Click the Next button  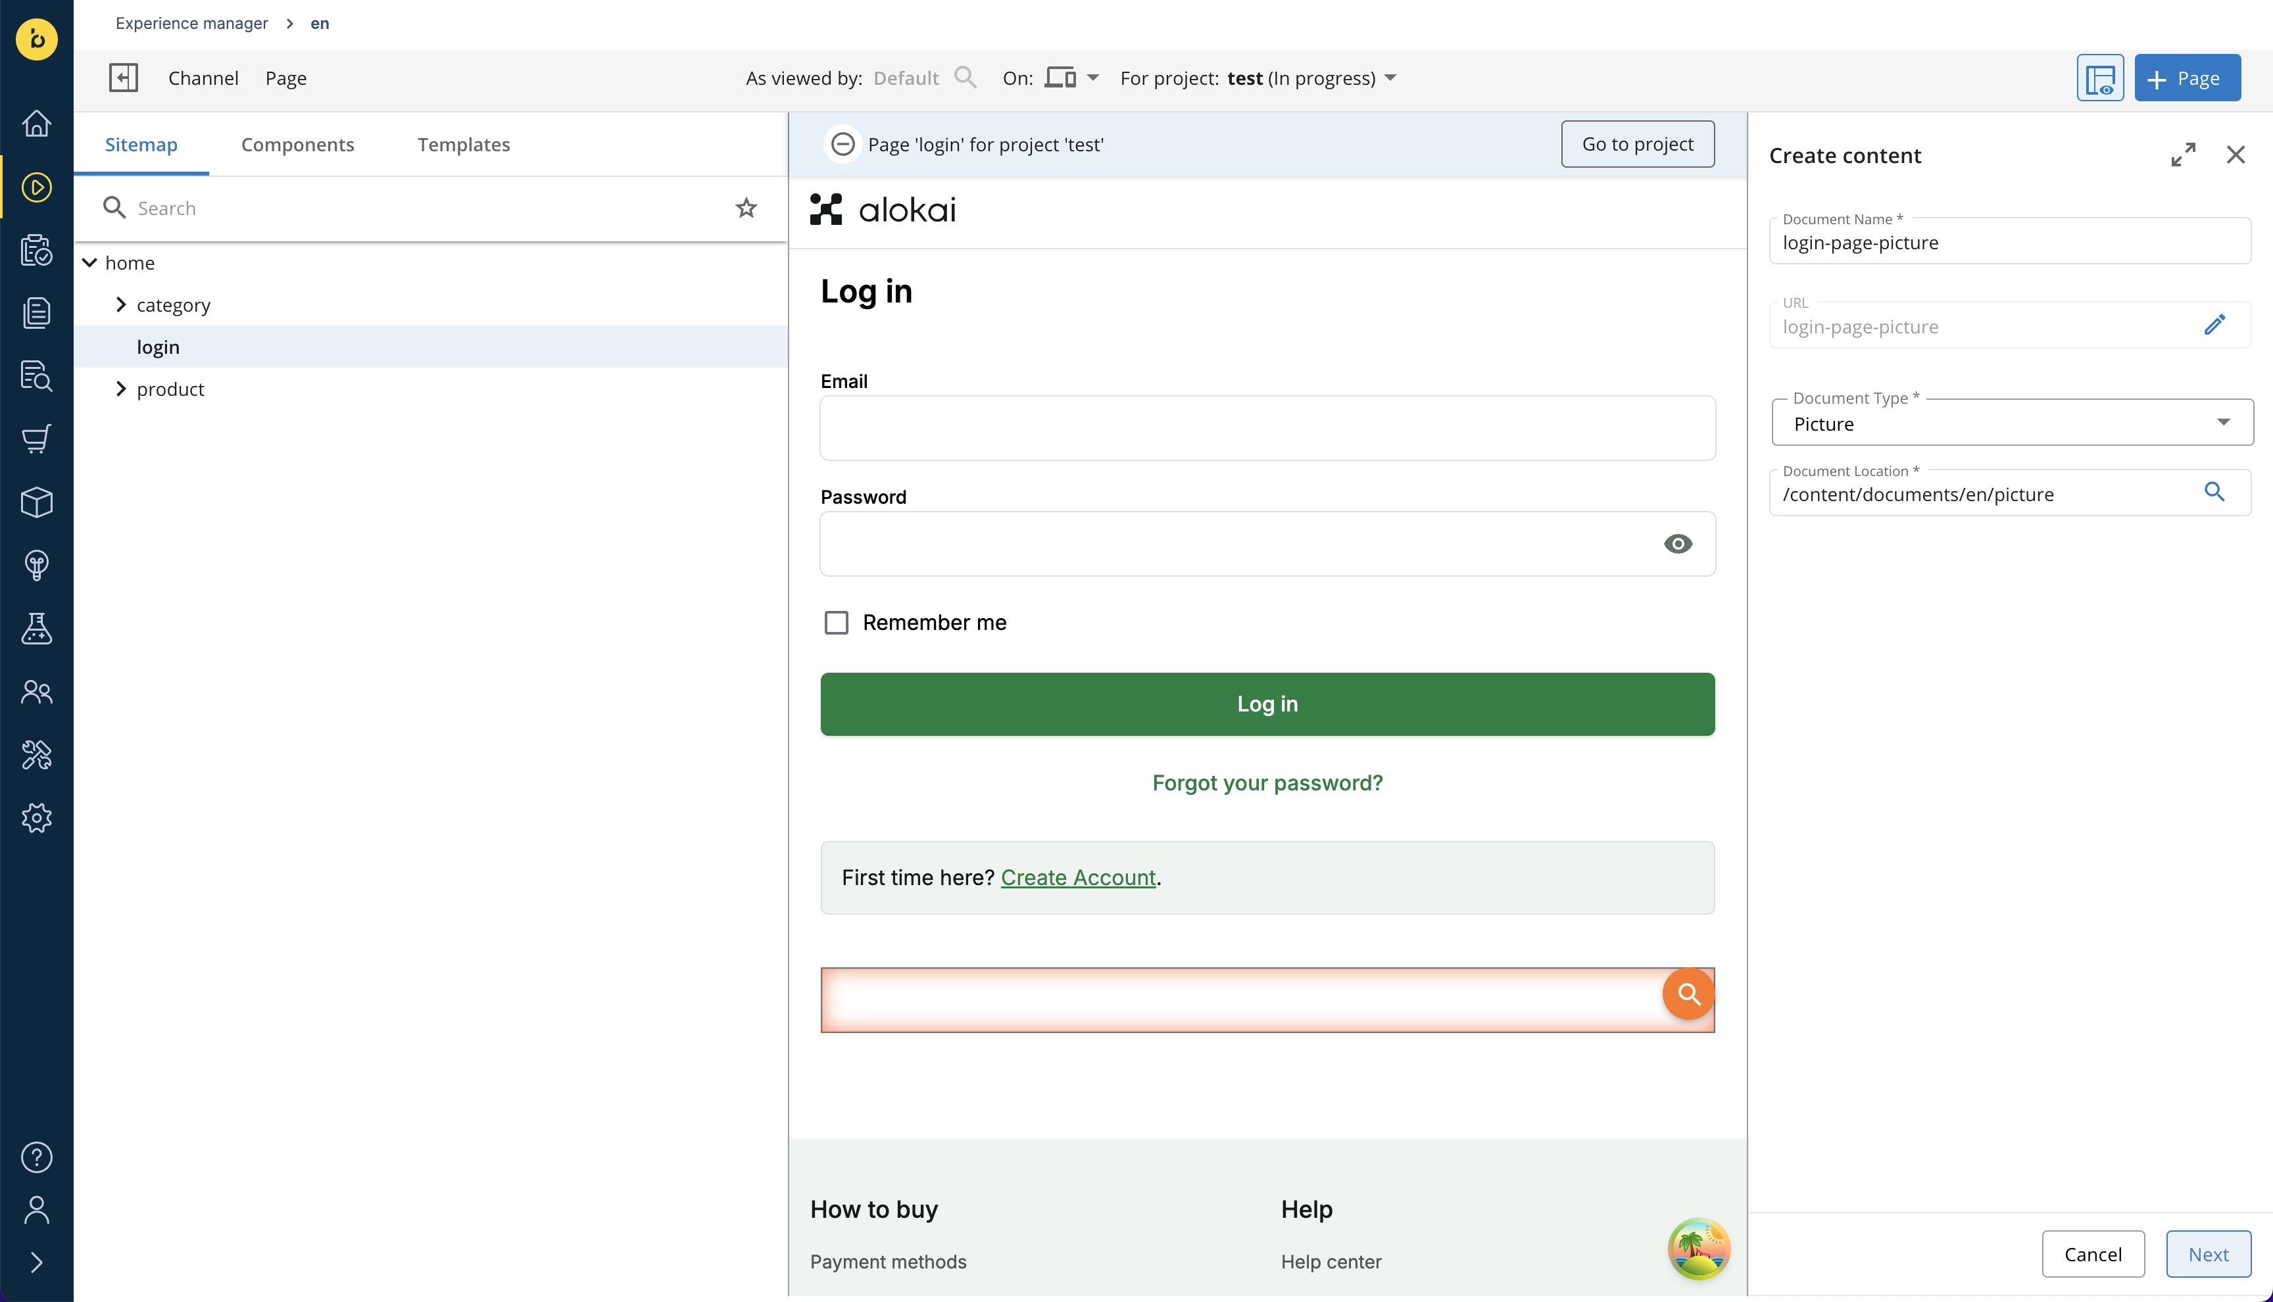tap(2208, 1254)
